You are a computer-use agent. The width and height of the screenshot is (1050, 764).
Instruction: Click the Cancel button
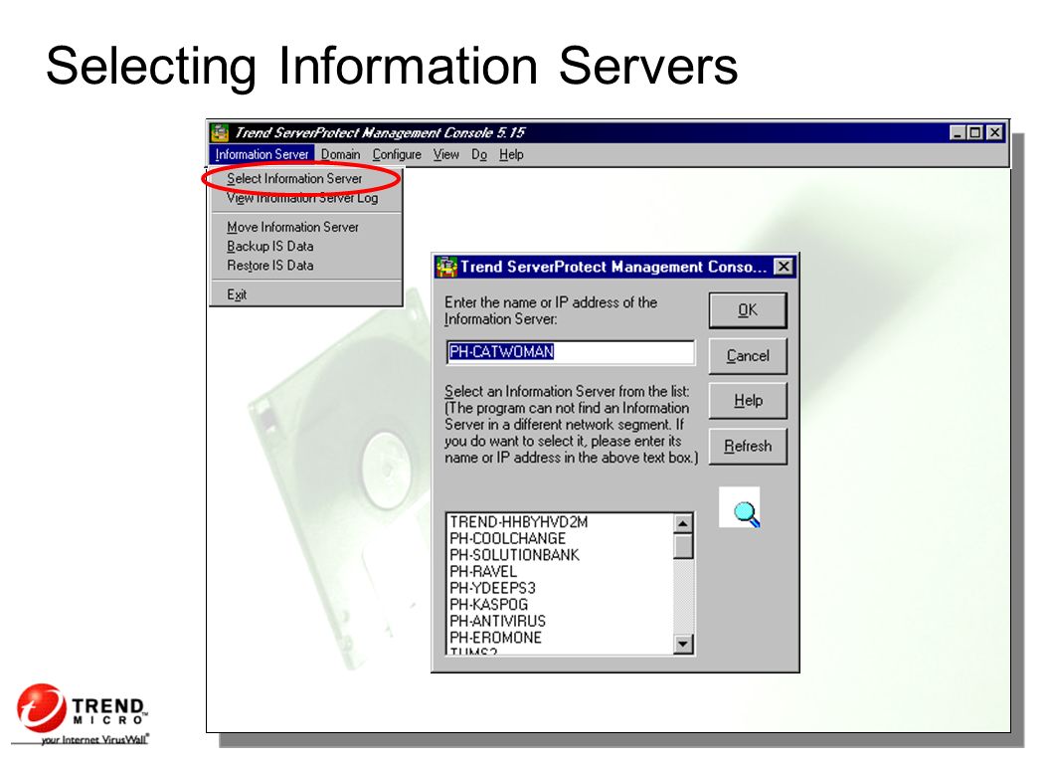(x=748, y=356)
